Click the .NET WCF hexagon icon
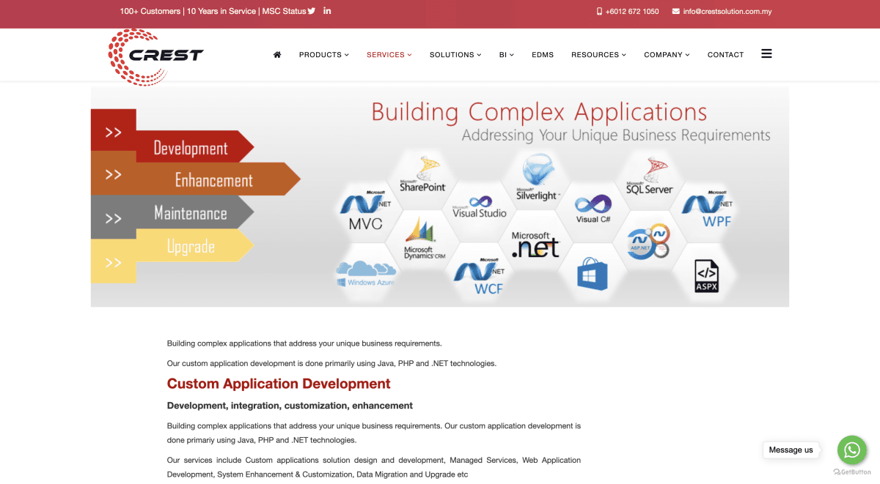The image size is (880, 484). [x=479, y=276]
